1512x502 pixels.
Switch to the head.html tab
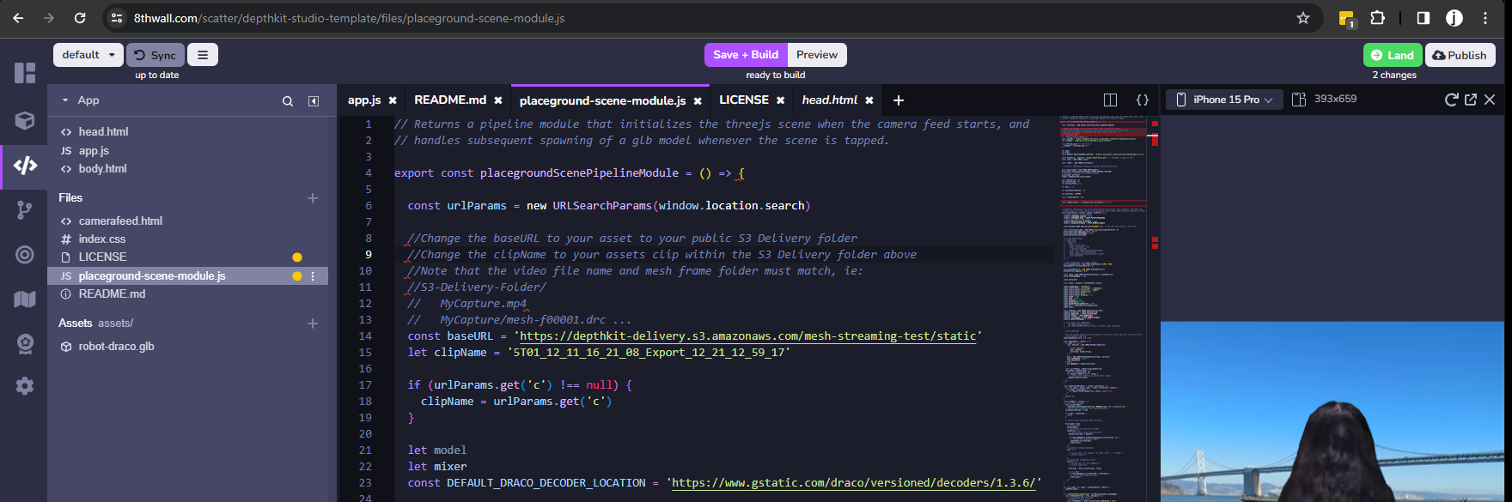[830, 100]
